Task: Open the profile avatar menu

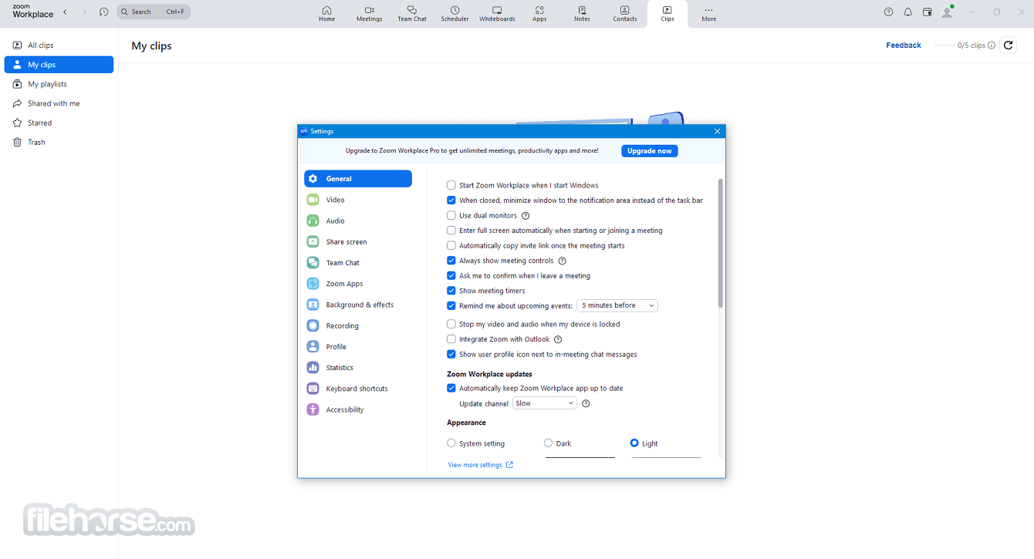Action: point(948,12)
